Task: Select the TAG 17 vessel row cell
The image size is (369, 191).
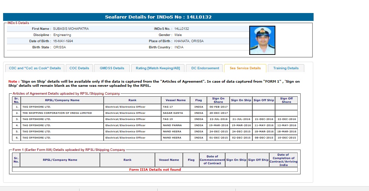Action: click(x=176, y=107)
